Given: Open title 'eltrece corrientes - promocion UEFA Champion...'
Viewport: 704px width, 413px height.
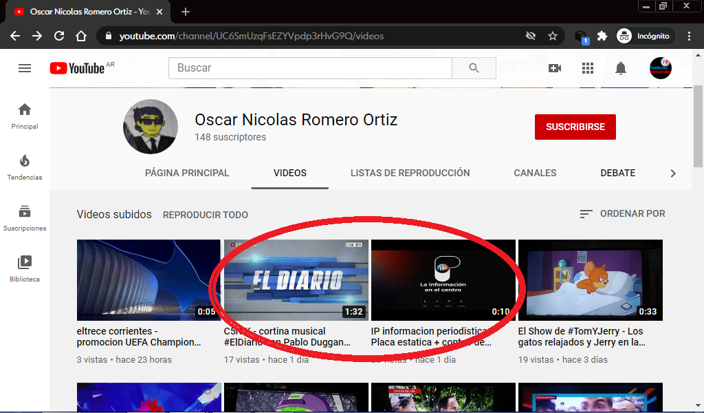Looking at the screenshot, I should [x=139, y=337].
